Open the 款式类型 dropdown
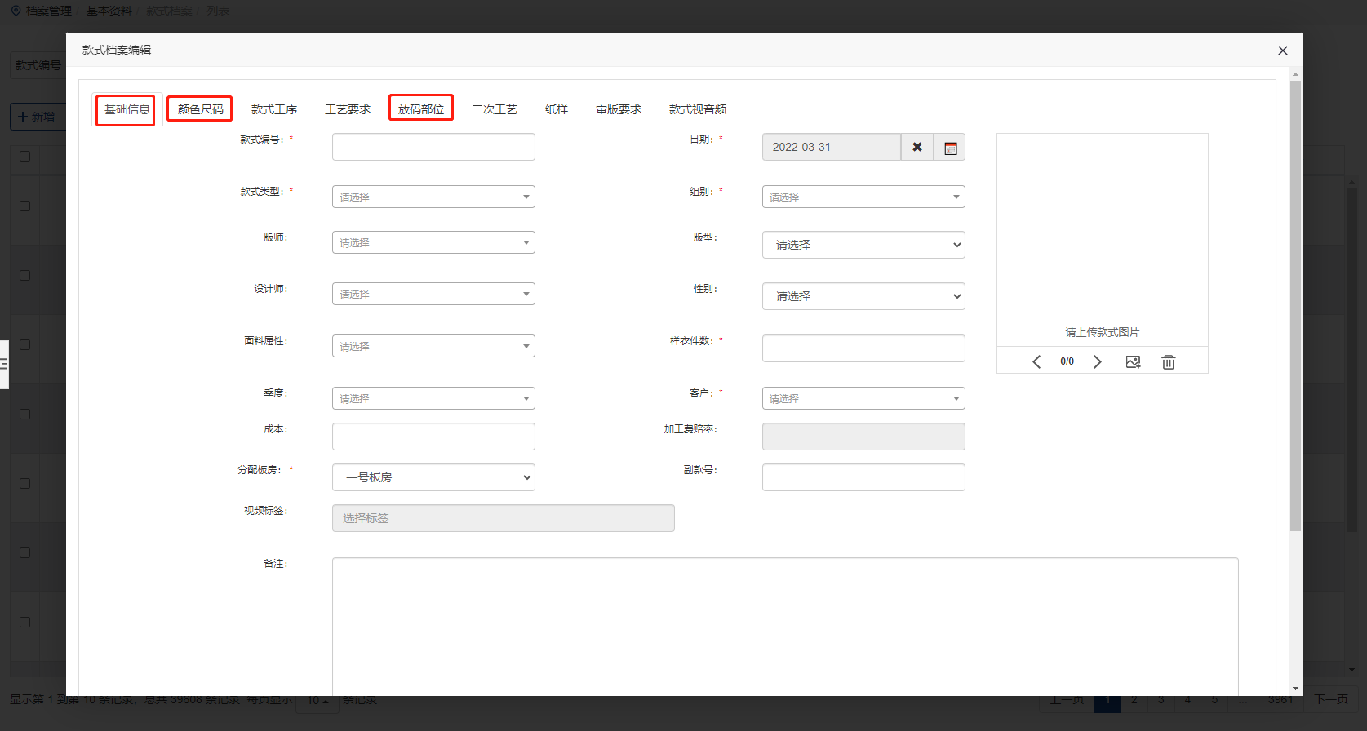Viewport: 1367px width, 731px height. pos(433,197)
